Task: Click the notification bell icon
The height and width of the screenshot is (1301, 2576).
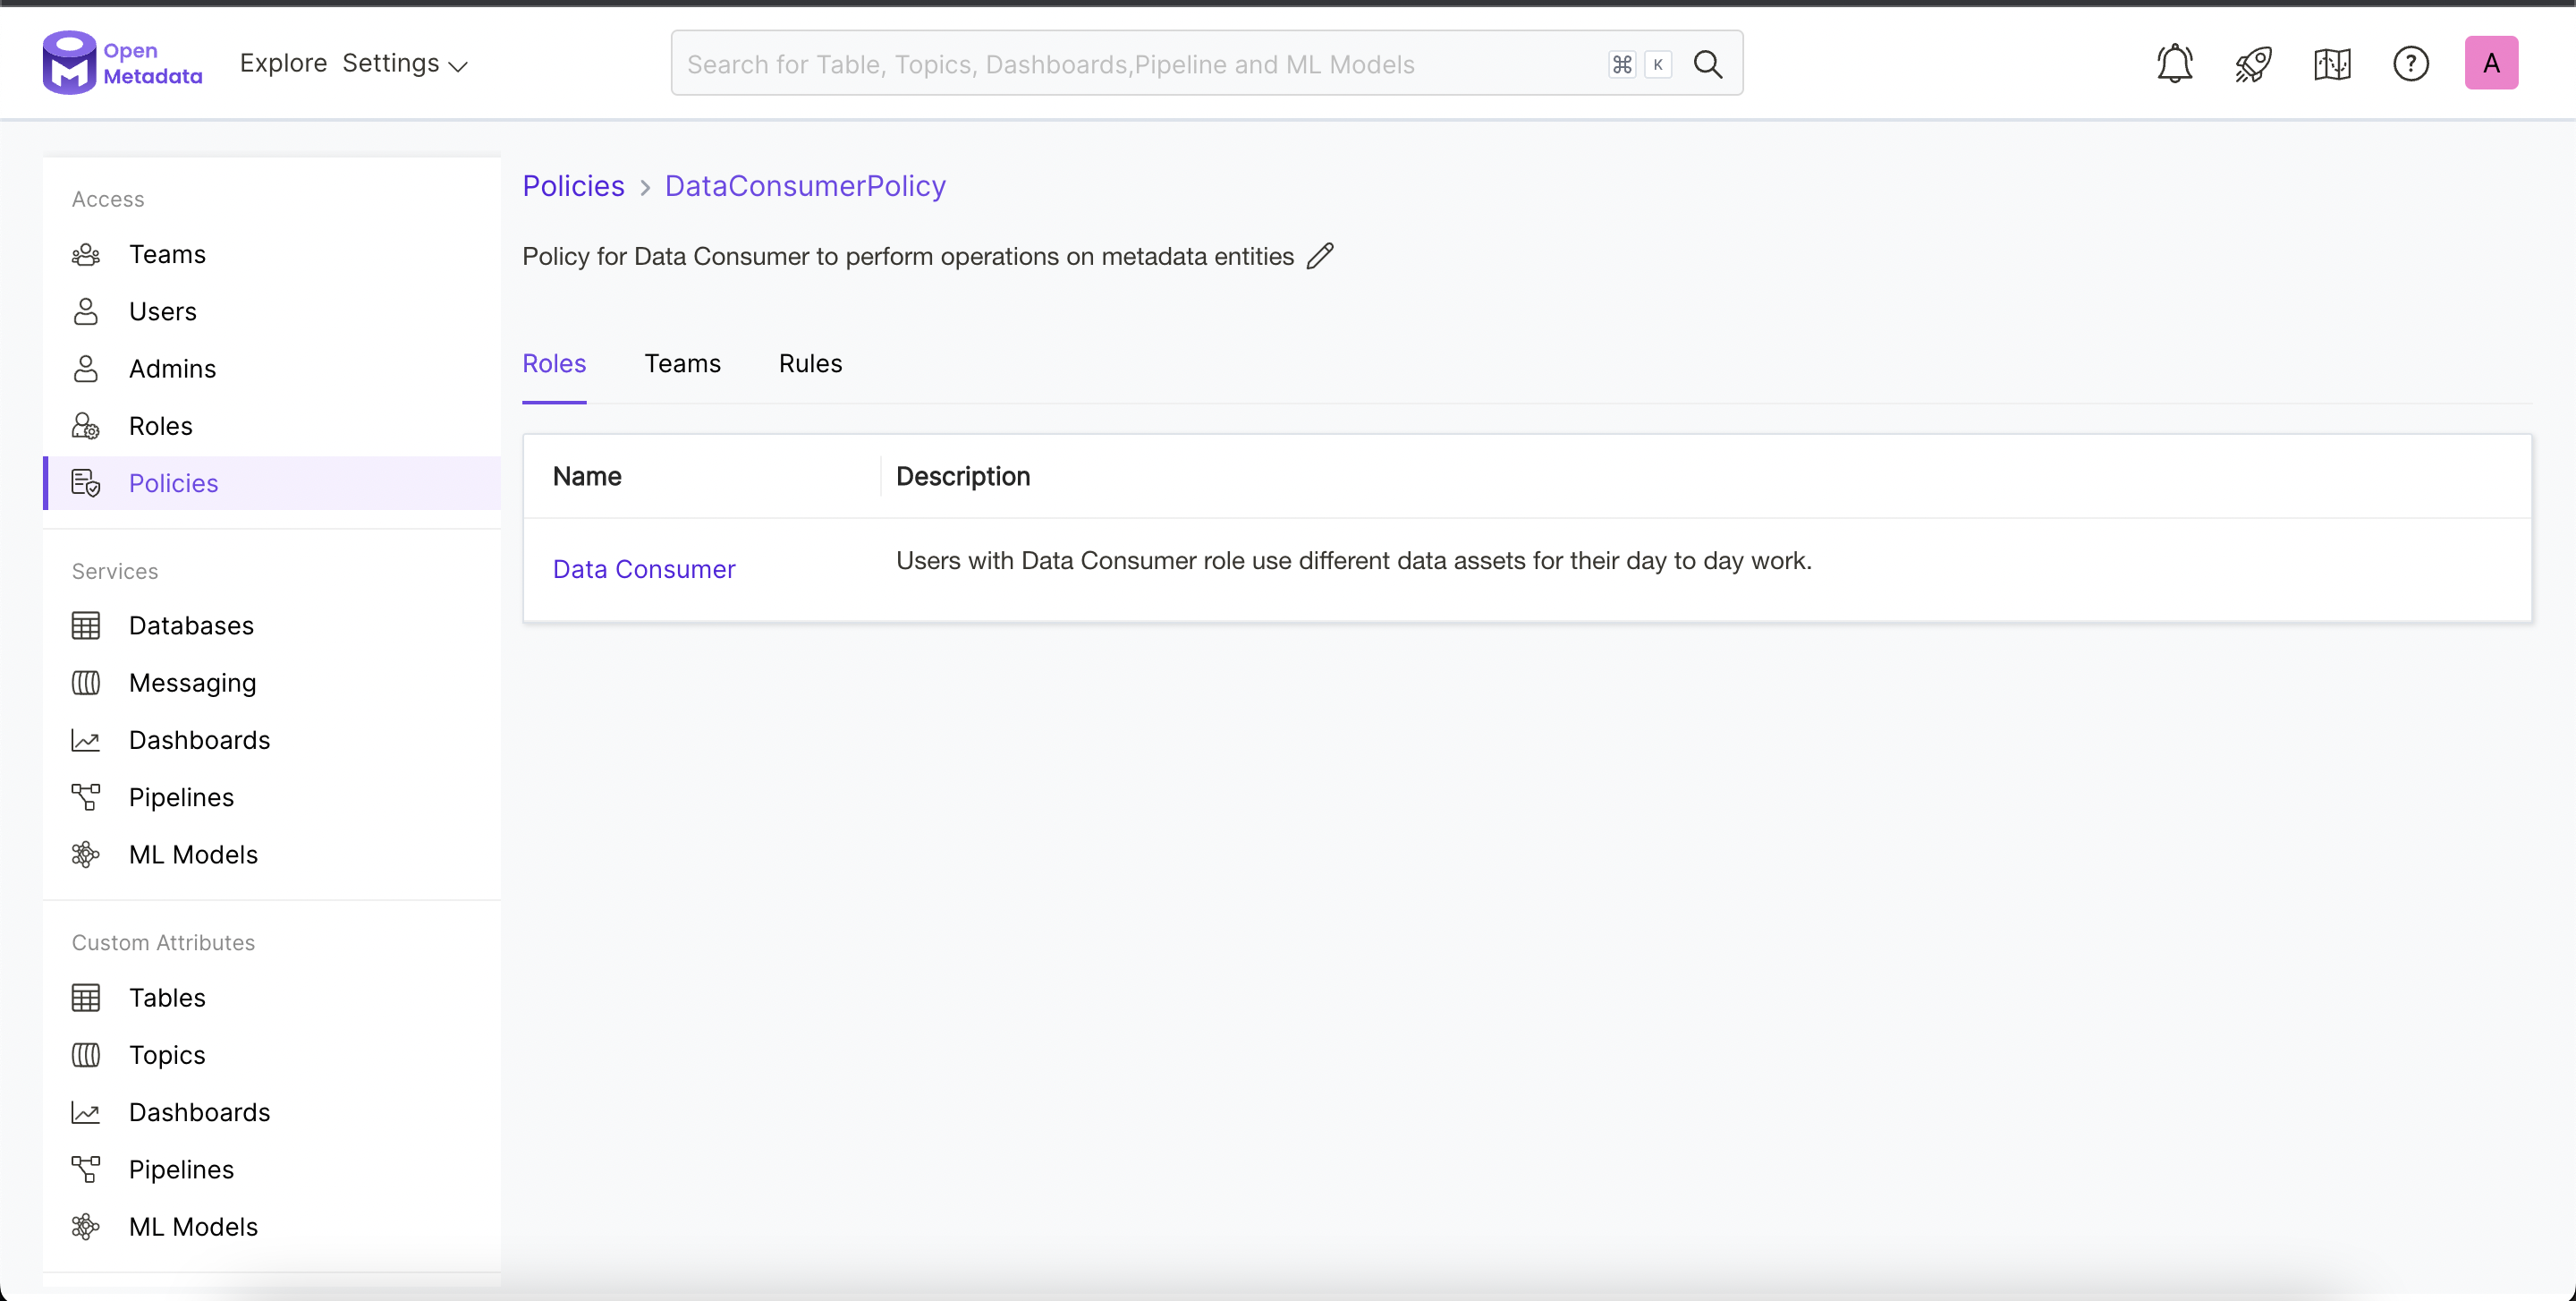Action: coord(2174,64)
